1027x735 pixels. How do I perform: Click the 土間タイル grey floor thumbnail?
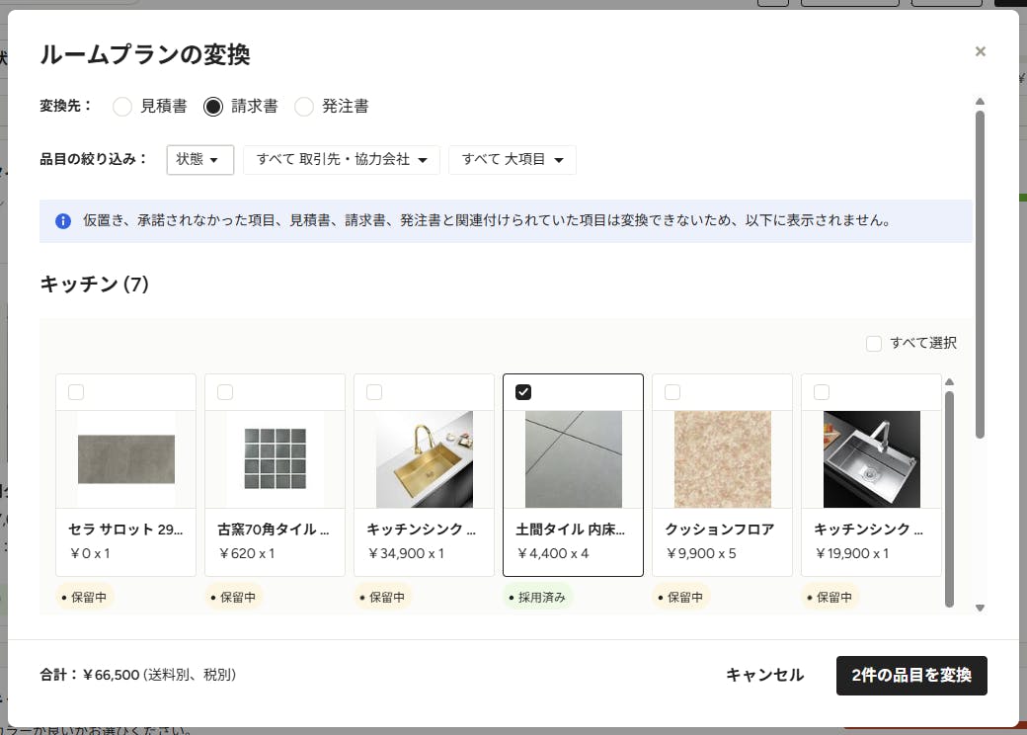coord(574,459)
